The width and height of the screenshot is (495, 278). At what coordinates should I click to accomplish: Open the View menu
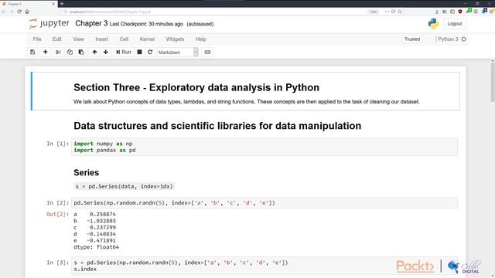tap(78, 39)
